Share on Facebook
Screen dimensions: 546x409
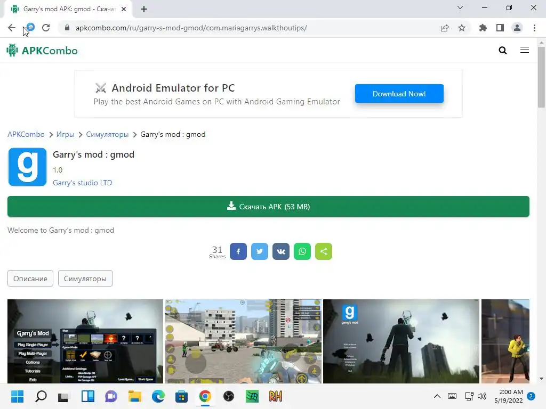(x=238, y=251)
